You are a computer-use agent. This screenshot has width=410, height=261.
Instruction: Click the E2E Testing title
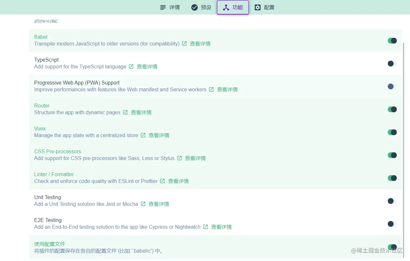click(48, 220)
